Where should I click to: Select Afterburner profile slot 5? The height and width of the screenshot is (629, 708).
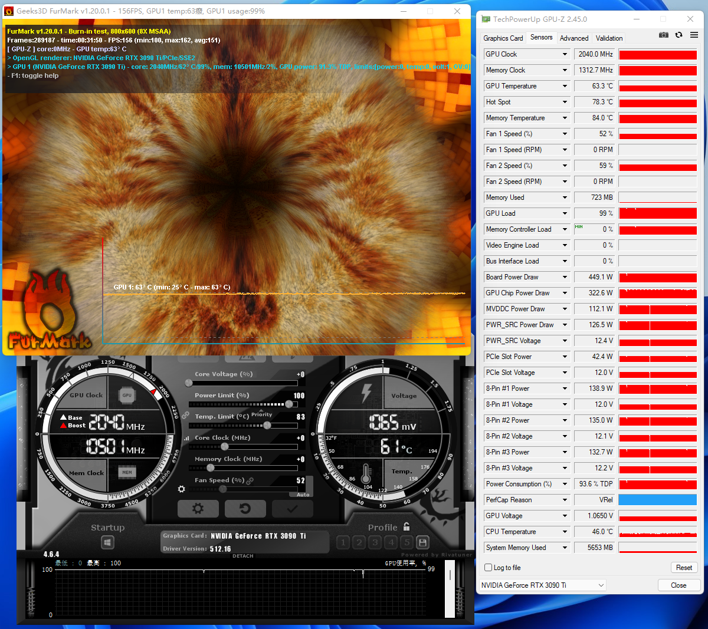(407, 542)
